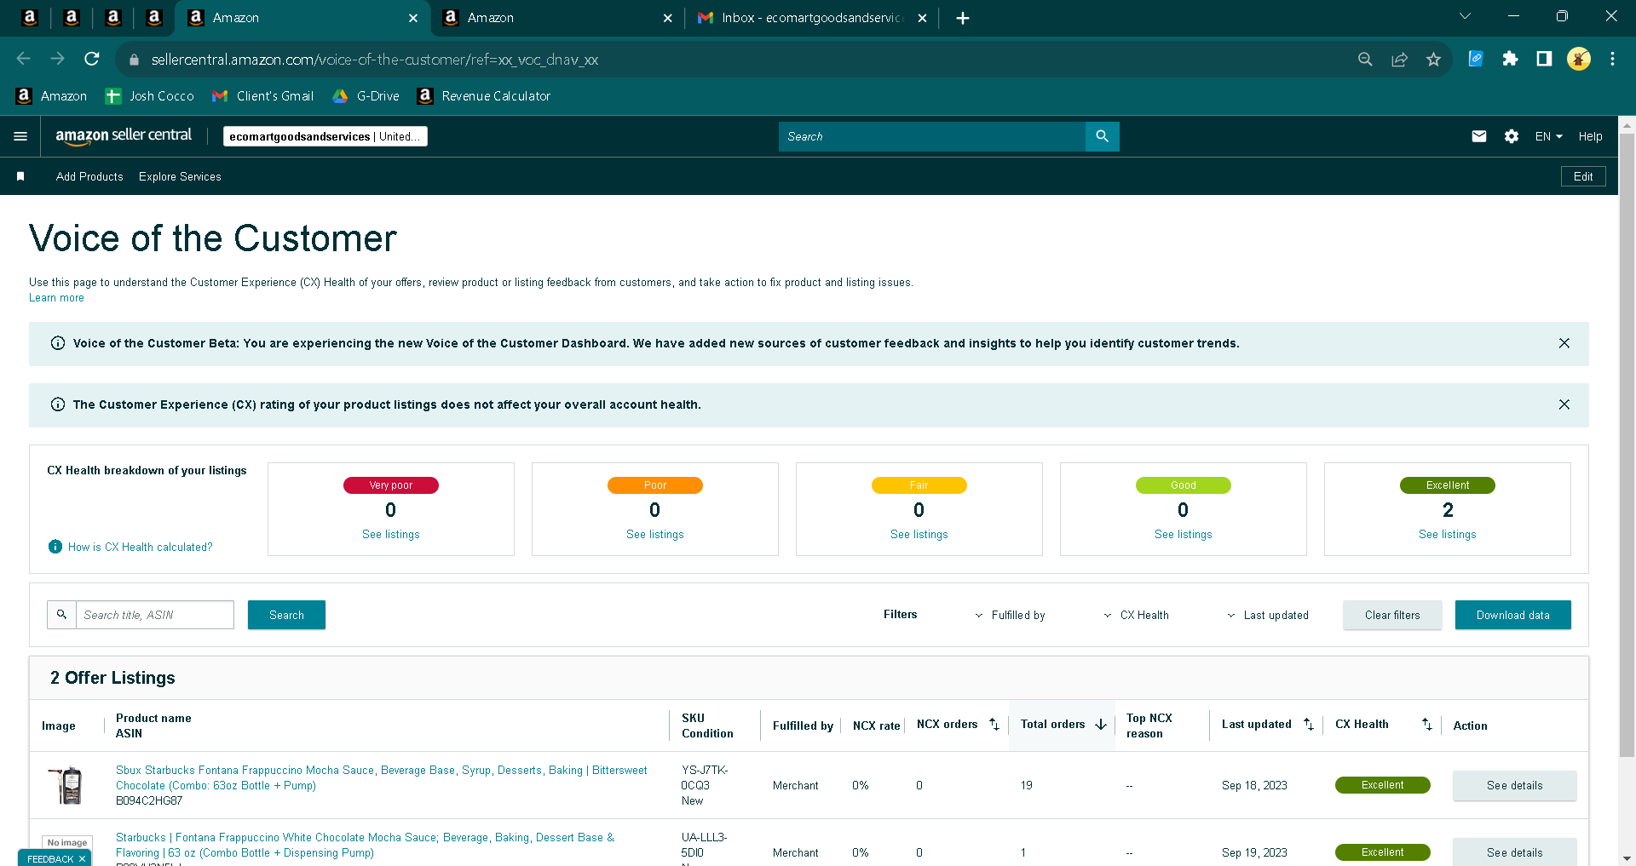Screen dimensions: 1636x866
Task: Switch to the Gmail Inbox tab
Action: (x=811, y=18)
